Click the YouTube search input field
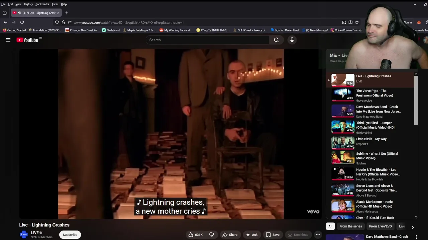428x240 pixels. (207, 40)
